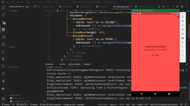Screen dimensions: 190x106
Task: Click errors and warnings count in status bar
Action: pyautogui.click(x=22, y=105)
